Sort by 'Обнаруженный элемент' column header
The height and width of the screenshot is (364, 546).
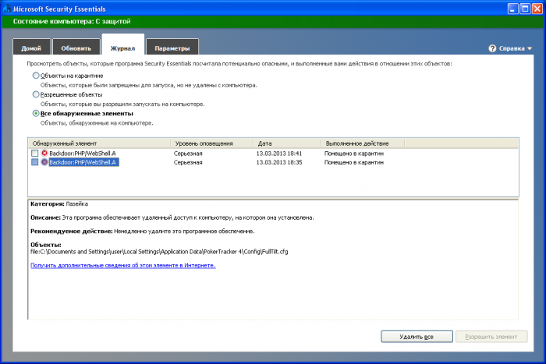[x=99, y=143]
